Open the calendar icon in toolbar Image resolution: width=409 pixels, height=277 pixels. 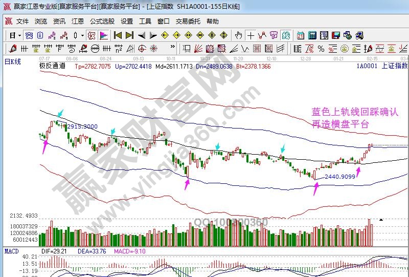[x=300, y=35]
